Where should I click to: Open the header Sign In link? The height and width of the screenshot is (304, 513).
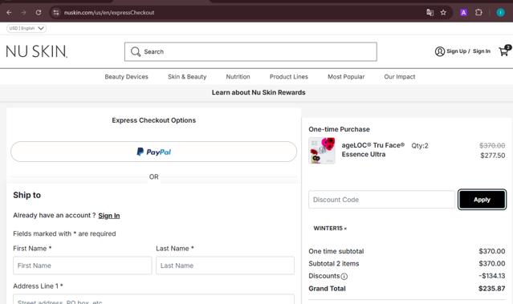(482, 51)
